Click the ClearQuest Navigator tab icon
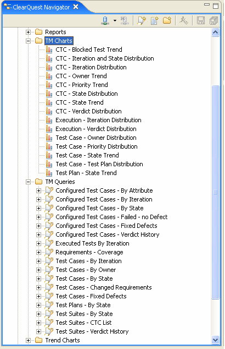 [8, 7]
